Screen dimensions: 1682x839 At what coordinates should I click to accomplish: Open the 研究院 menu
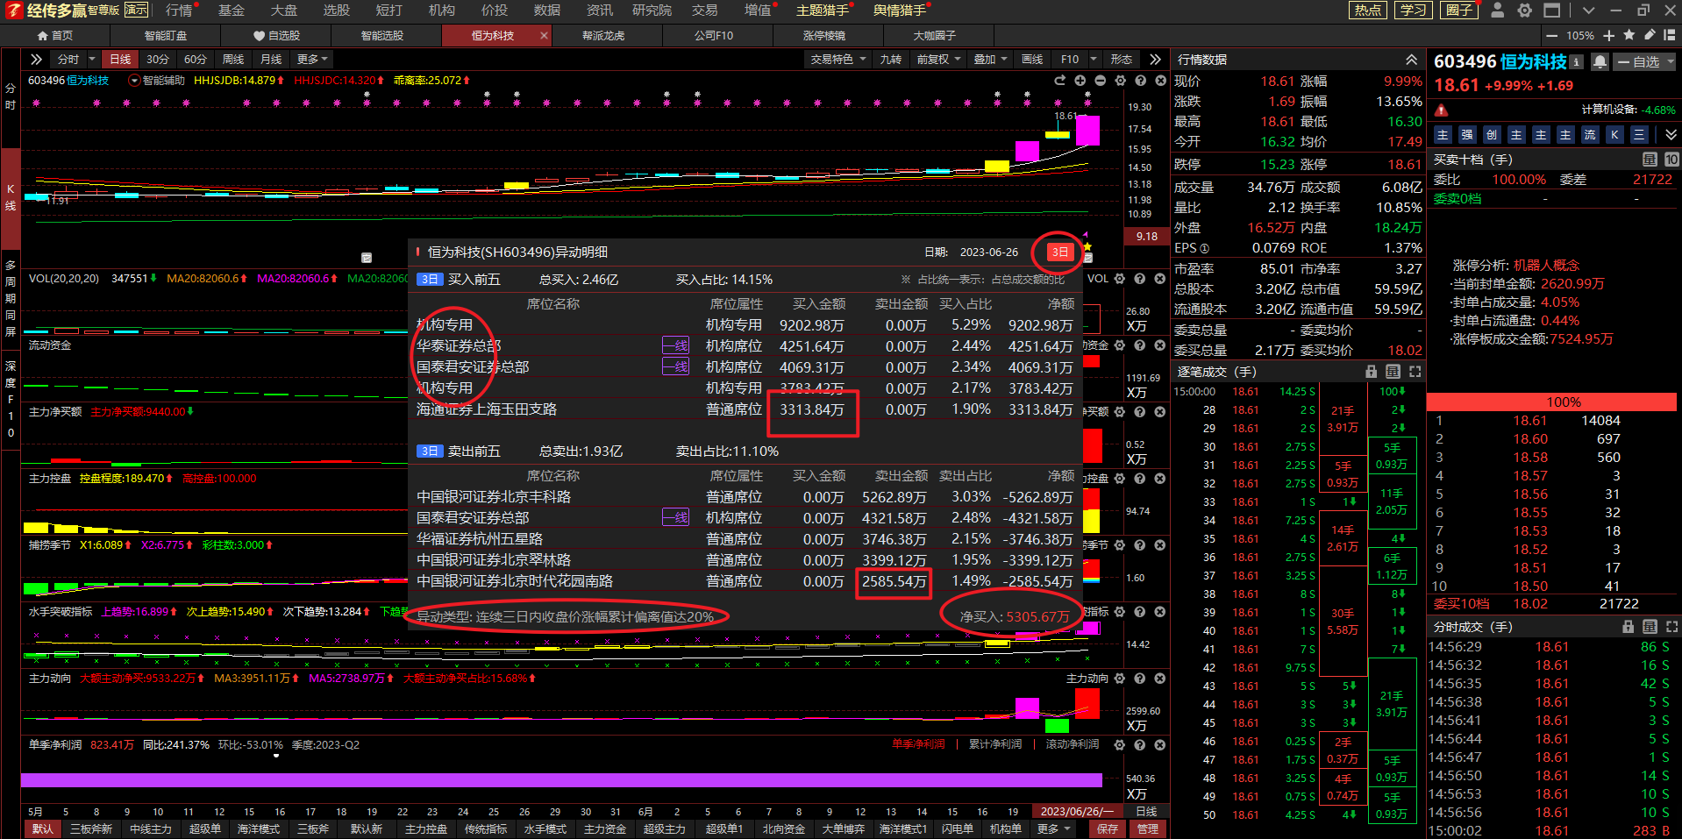coord(652,11)
